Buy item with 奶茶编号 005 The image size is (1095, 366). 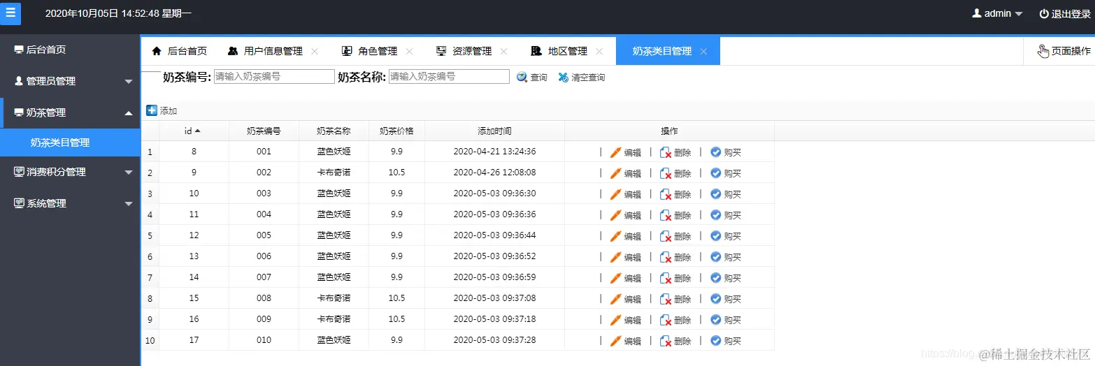[726, 236]
